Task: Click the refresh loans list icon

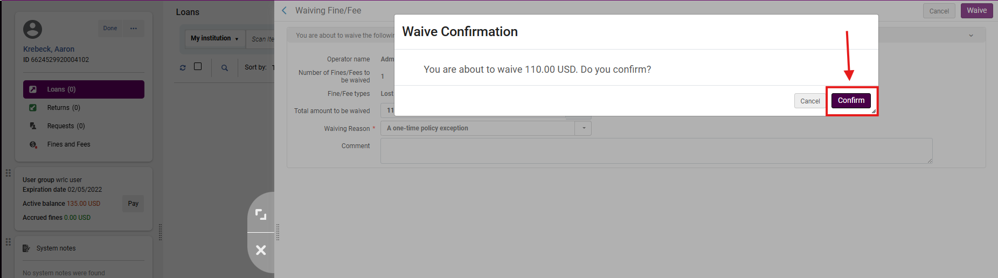Action: click(x=183, y=68)
